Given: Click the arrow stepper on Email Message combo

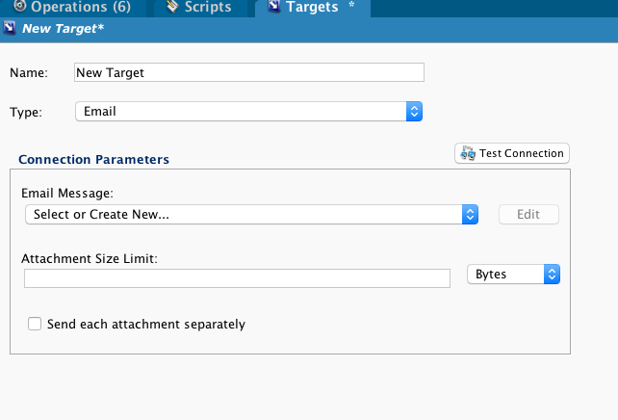Looking at the screenshot, I should click(x=470, y=214).
